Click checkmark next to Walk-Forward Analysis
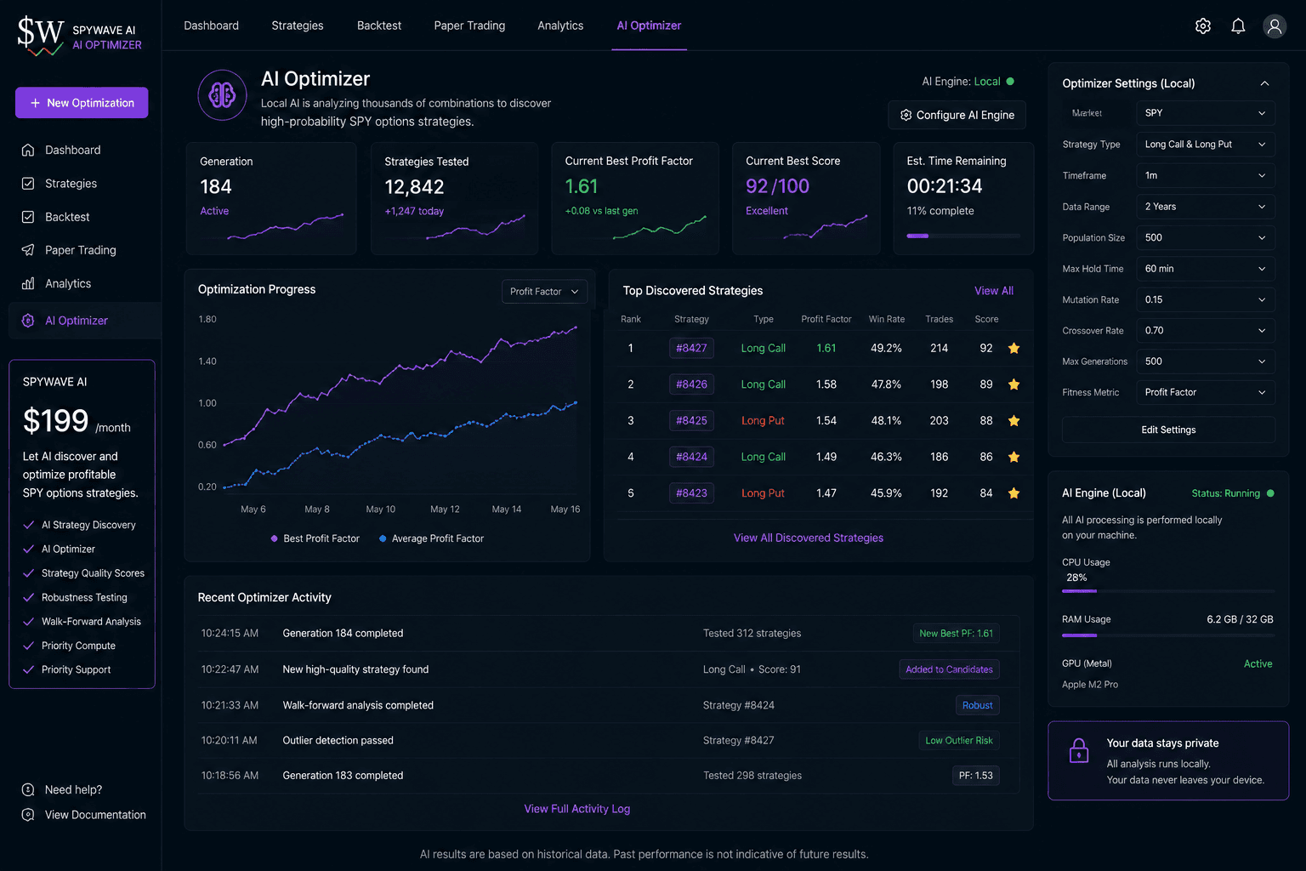 [29, 622]
